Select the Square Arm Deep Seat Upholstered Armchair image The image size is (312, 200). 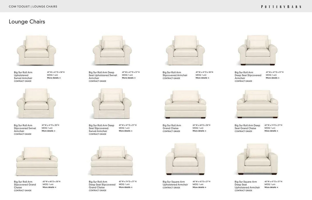pos(257,159)
